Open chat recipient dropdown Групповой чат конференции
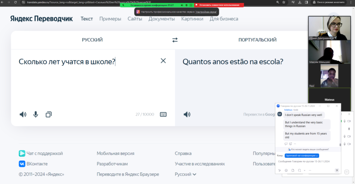The image size is (355, 184). [x=302, y=156]
